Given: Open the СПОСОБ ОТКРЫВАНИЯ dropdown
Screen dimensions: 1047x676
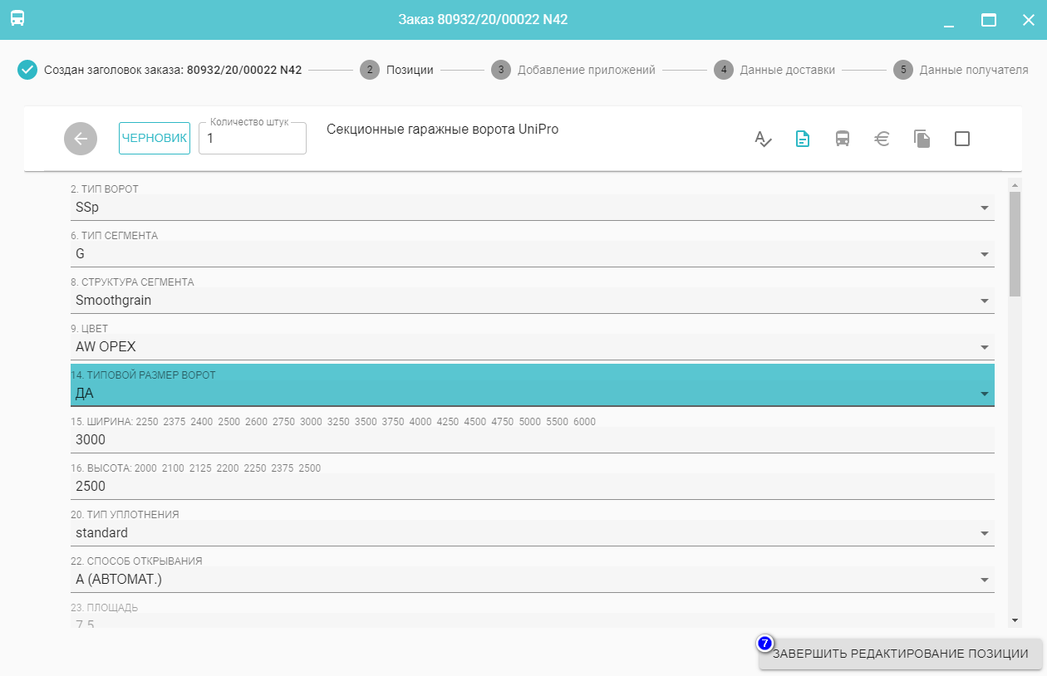Looking at the screenshot, I should coord(984,580).
